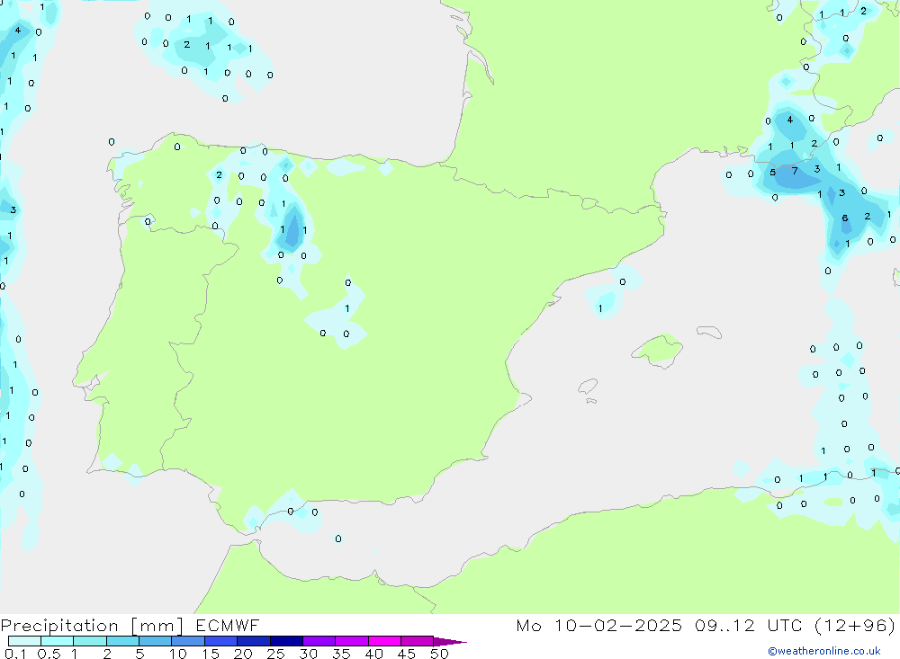Click legend label '30'
900x659 pixels.
(x=308, y=654)
